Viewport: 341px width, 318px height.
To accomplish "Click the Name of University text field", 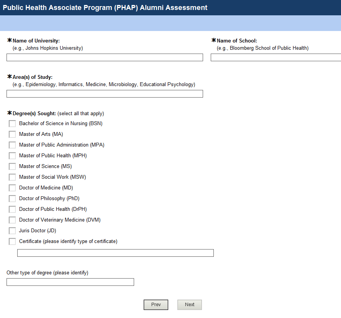I will pyautogui.click(x=105, y=57).
